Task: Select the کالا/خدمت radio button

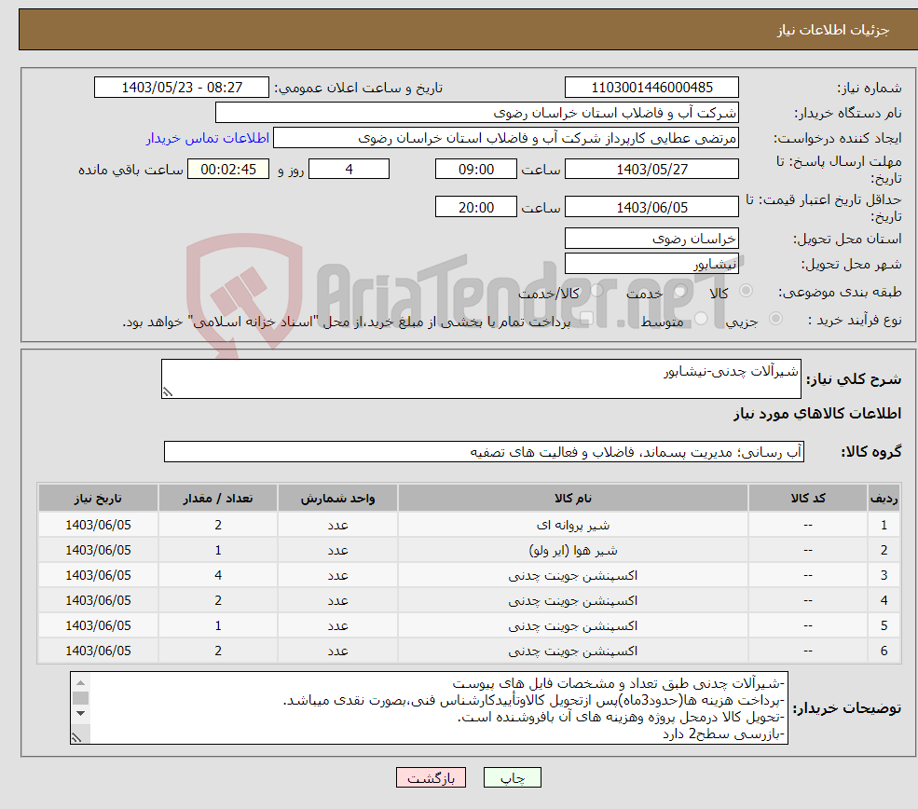Action: tap(596, 291)
